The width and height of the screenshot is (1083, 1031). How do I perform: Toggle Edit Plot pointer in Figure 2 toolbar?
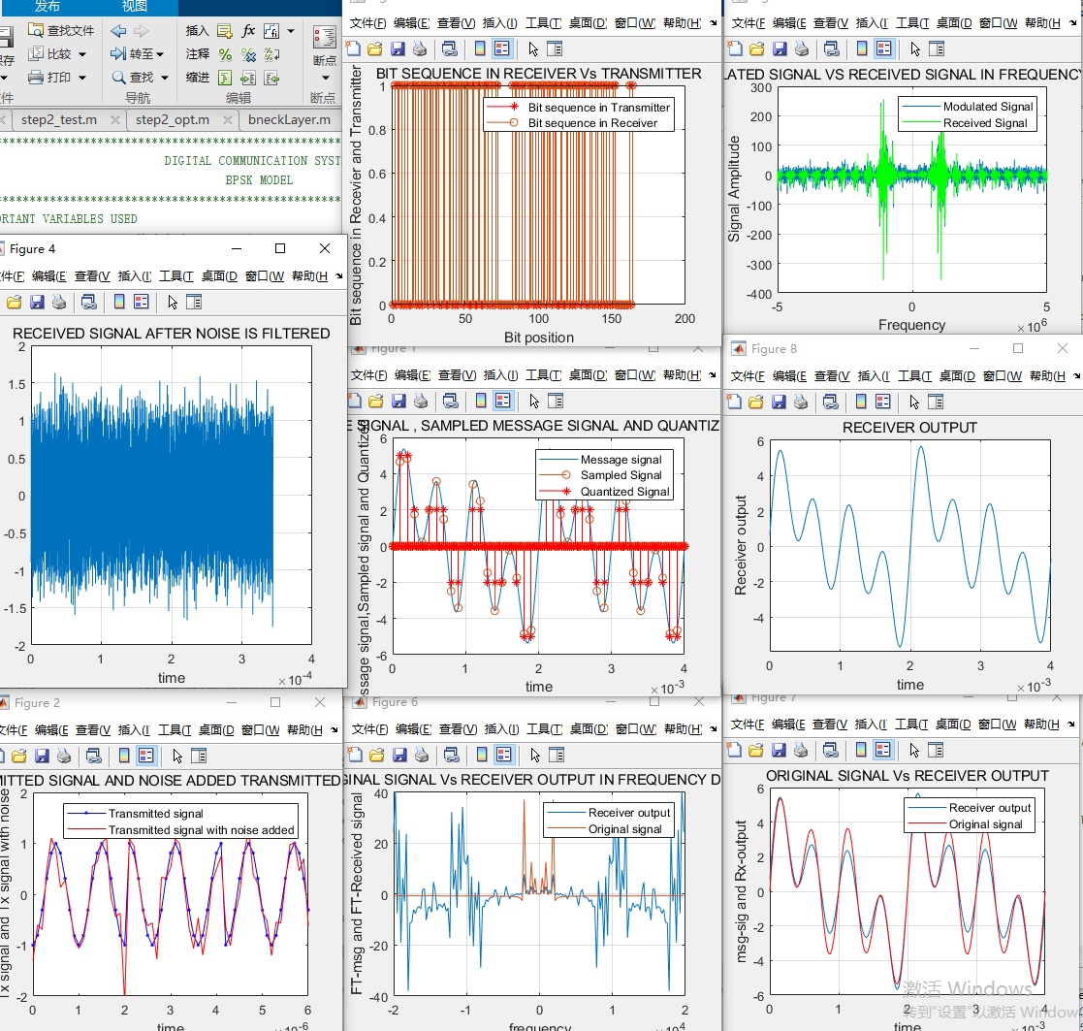coord(177,756)
